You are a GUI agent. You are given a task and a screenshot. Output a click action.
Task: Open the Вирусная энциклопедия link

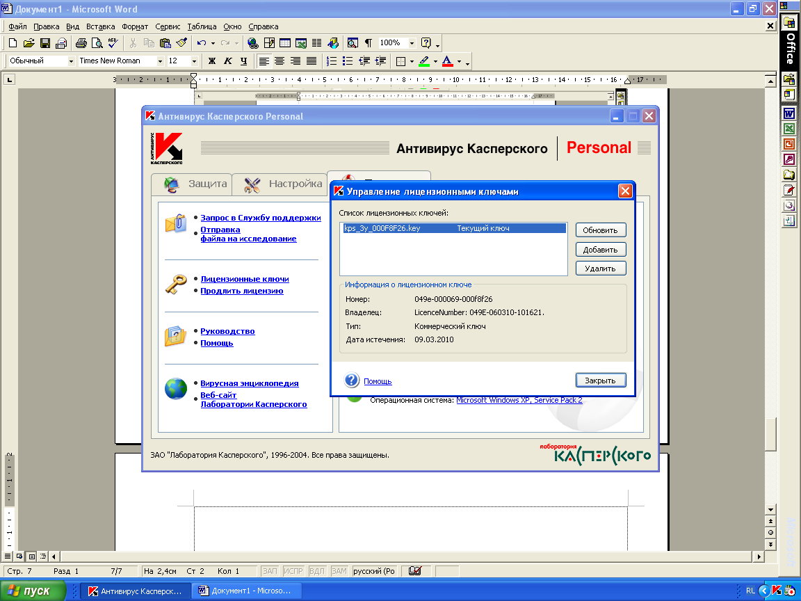coord(250,383)
